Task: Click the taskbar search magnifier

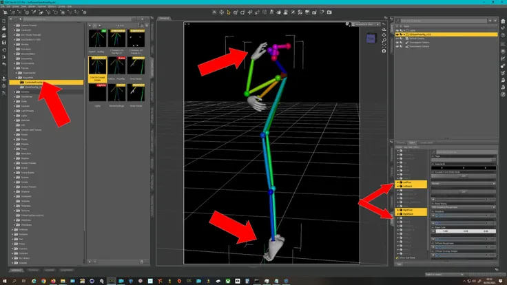Action: (x=14, y=281)
